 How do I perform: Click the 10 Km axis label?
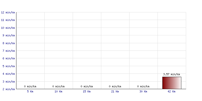58,91
